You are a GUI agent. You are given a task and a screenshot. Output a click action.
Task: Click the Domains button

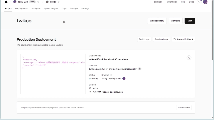tap(176, 21)
